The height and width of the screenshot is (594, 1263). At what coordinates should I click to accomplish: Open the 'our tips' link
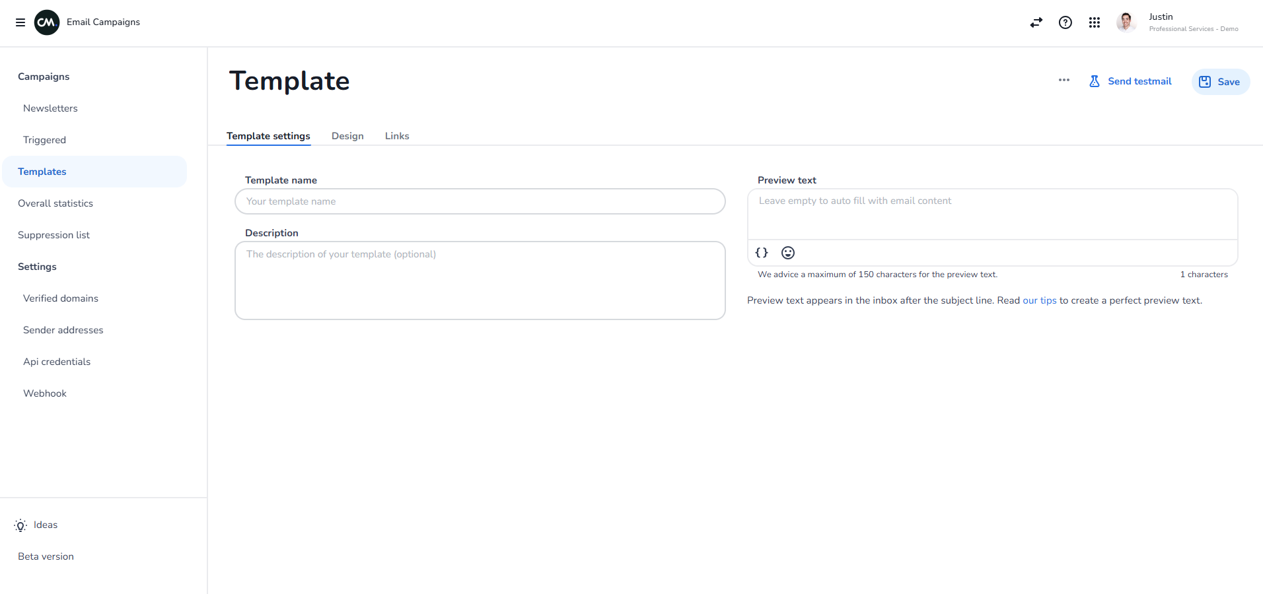point(1039,300)
